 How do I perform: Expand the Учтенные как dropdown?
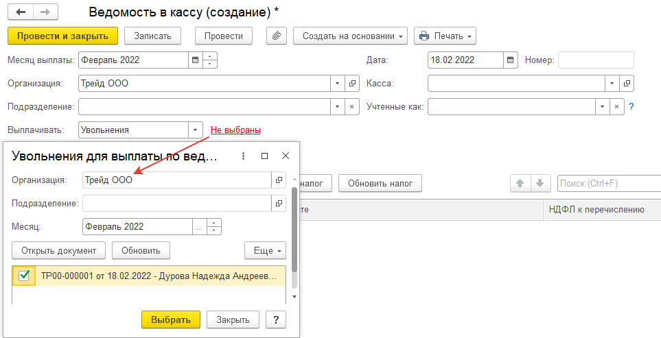coord(602,107)
